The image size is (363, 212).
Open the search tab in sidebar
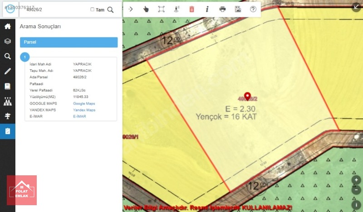[x=7, y=56]
